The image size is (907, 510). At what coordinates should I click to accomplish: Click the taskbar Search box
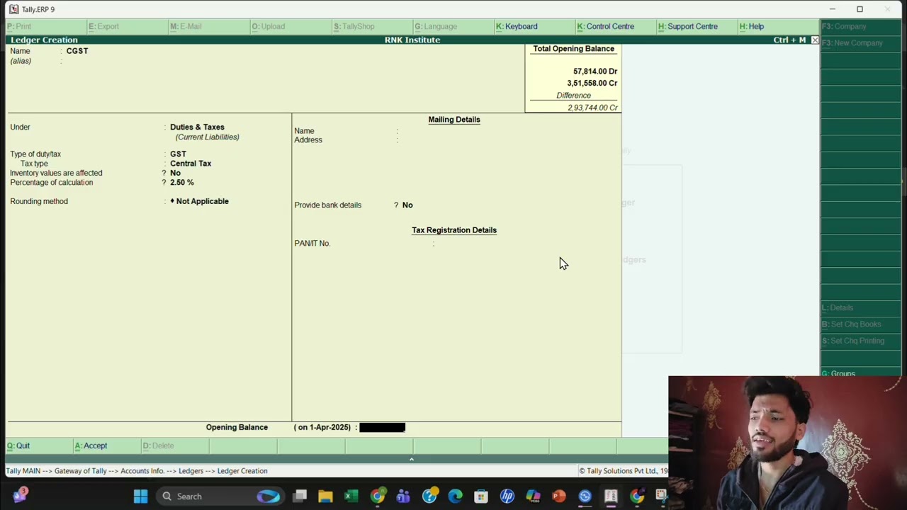pos(220,497)
